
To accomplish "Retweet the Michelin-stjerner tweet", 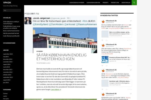I will coord(107,89).
